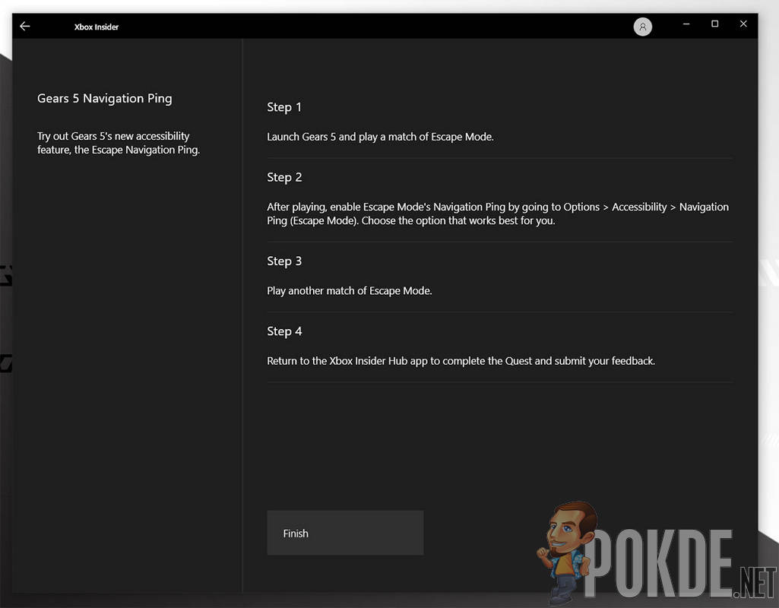Screen dimensions: 779x608
Task: Click the Play another match instruction
Action: (x=350, y=290)
